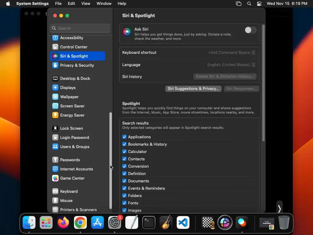
Task: Open the View menu
Action: coord(86,4)
